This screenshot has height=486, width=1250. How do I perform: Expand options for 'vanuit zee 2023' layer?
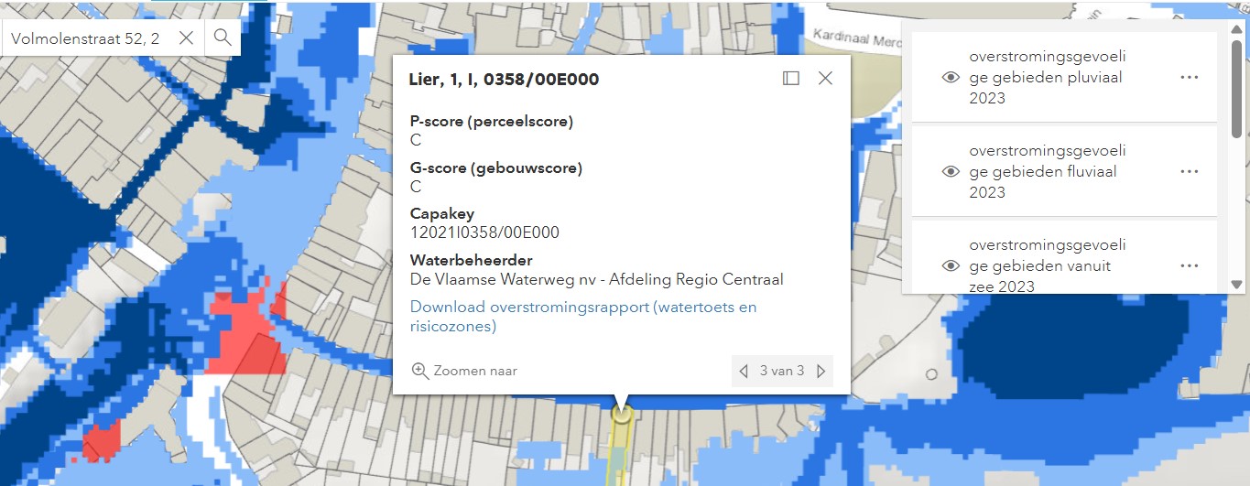[1190, 265]
